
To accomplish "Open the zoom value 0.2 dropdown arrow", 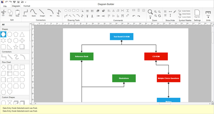I will [150, 18].
